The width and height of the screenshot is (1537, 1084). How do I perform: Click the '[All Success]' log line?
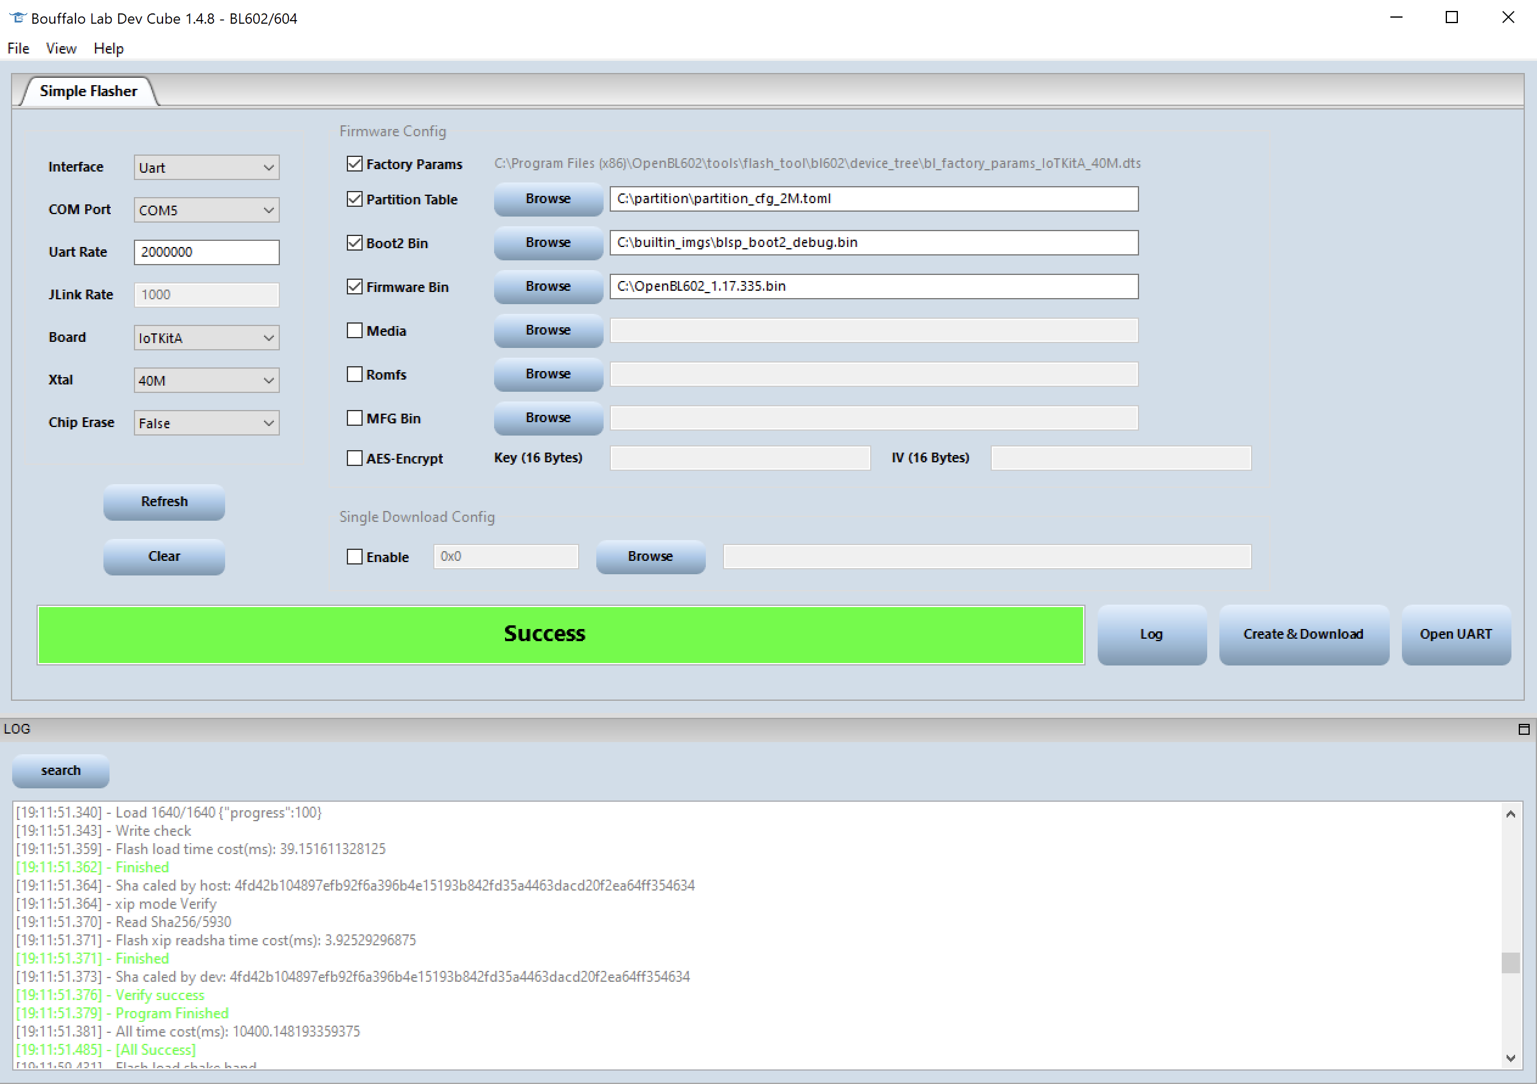tap(106, 1050)
